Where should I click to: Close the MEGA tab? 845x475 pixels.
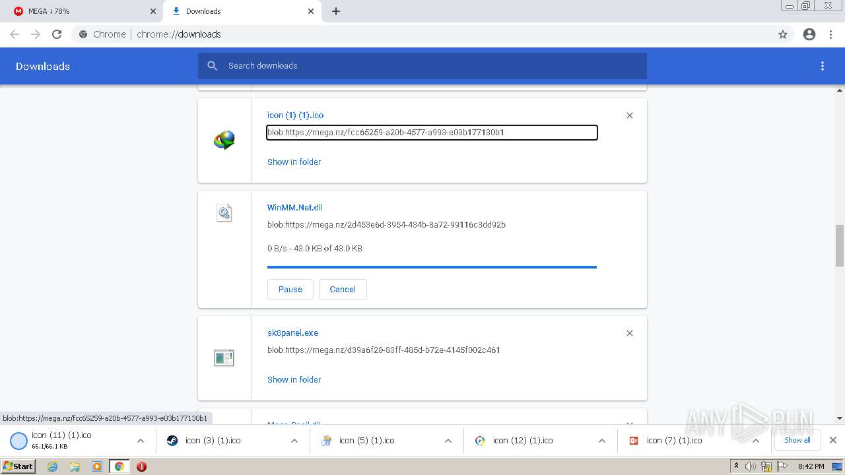(x=153, y=11)
